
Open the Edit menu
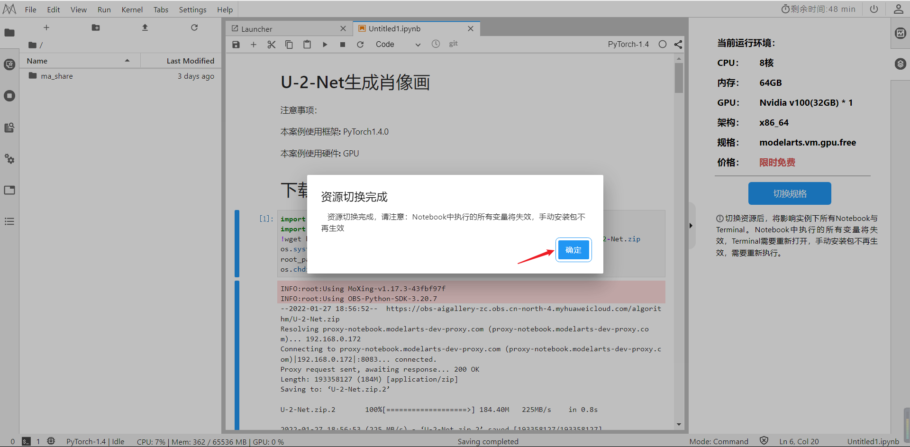coord(53,9)
